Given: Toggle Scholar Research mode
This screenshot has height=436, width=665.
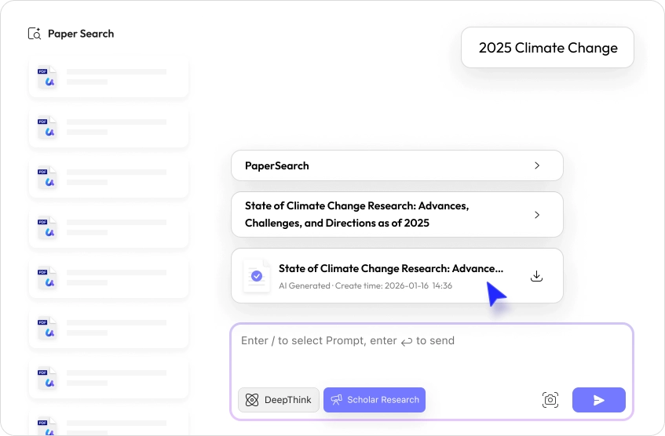Looking at the screenshot, I should [375, 400].
